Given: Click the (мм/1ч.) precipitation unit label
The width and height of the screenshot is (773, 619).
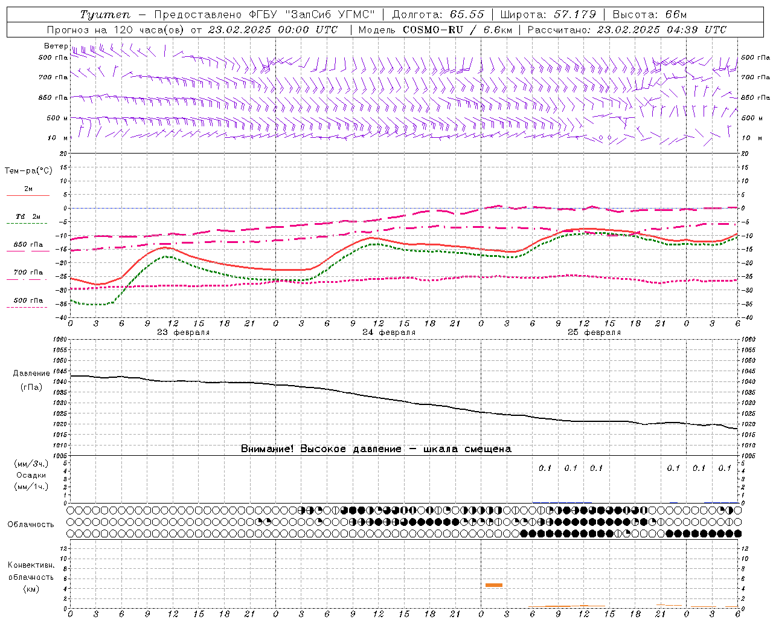Looking at the screenshot, I should 31,487.
